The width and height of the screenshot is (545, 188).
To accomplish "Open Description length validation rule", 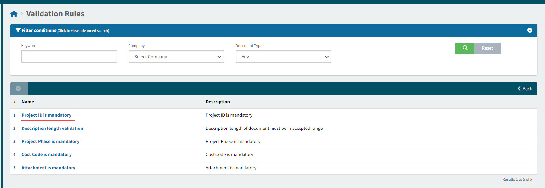I will click(x=52, y=129).
